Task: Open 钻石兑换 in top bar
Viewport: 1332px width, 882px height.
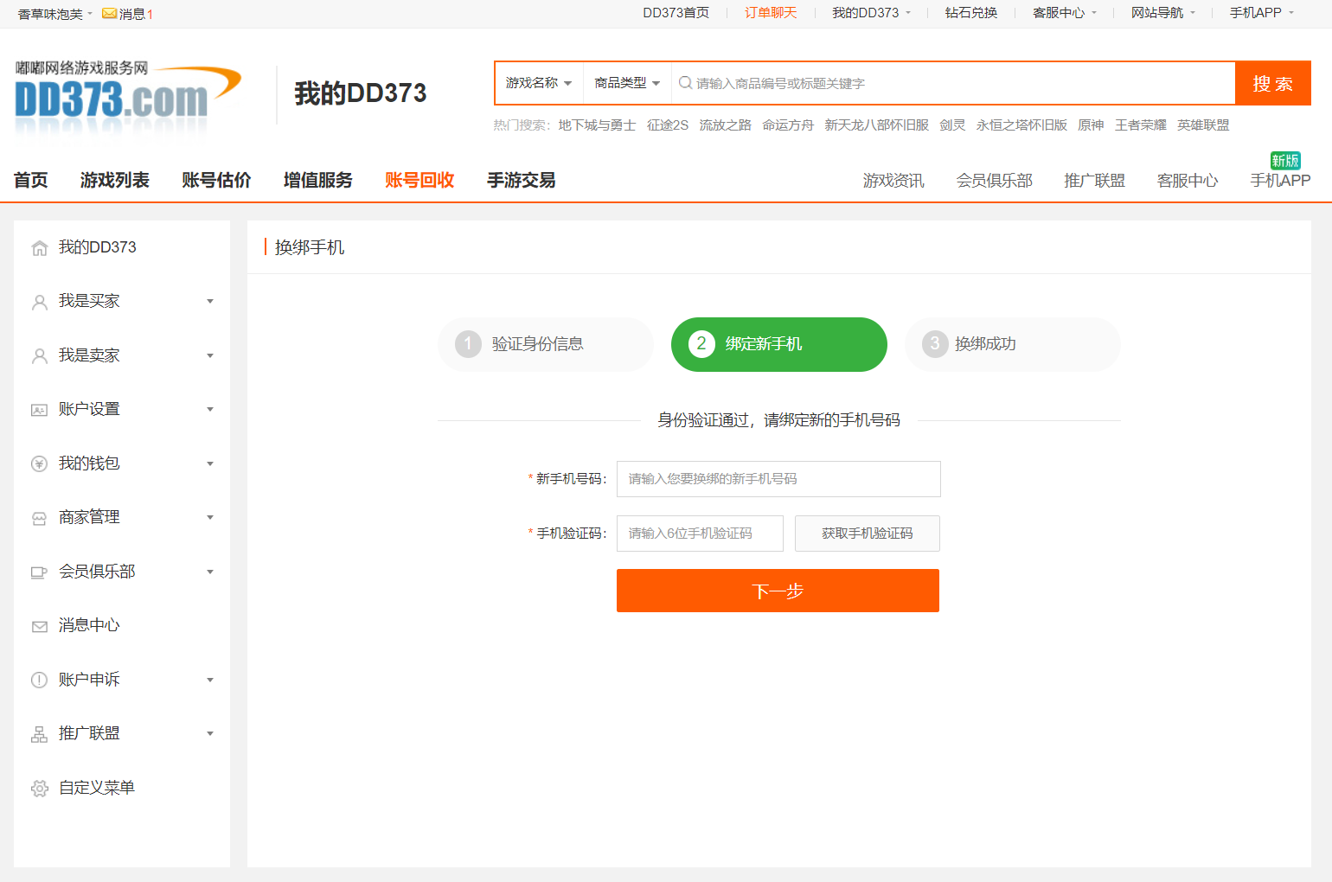Action: tap(971, 13)
